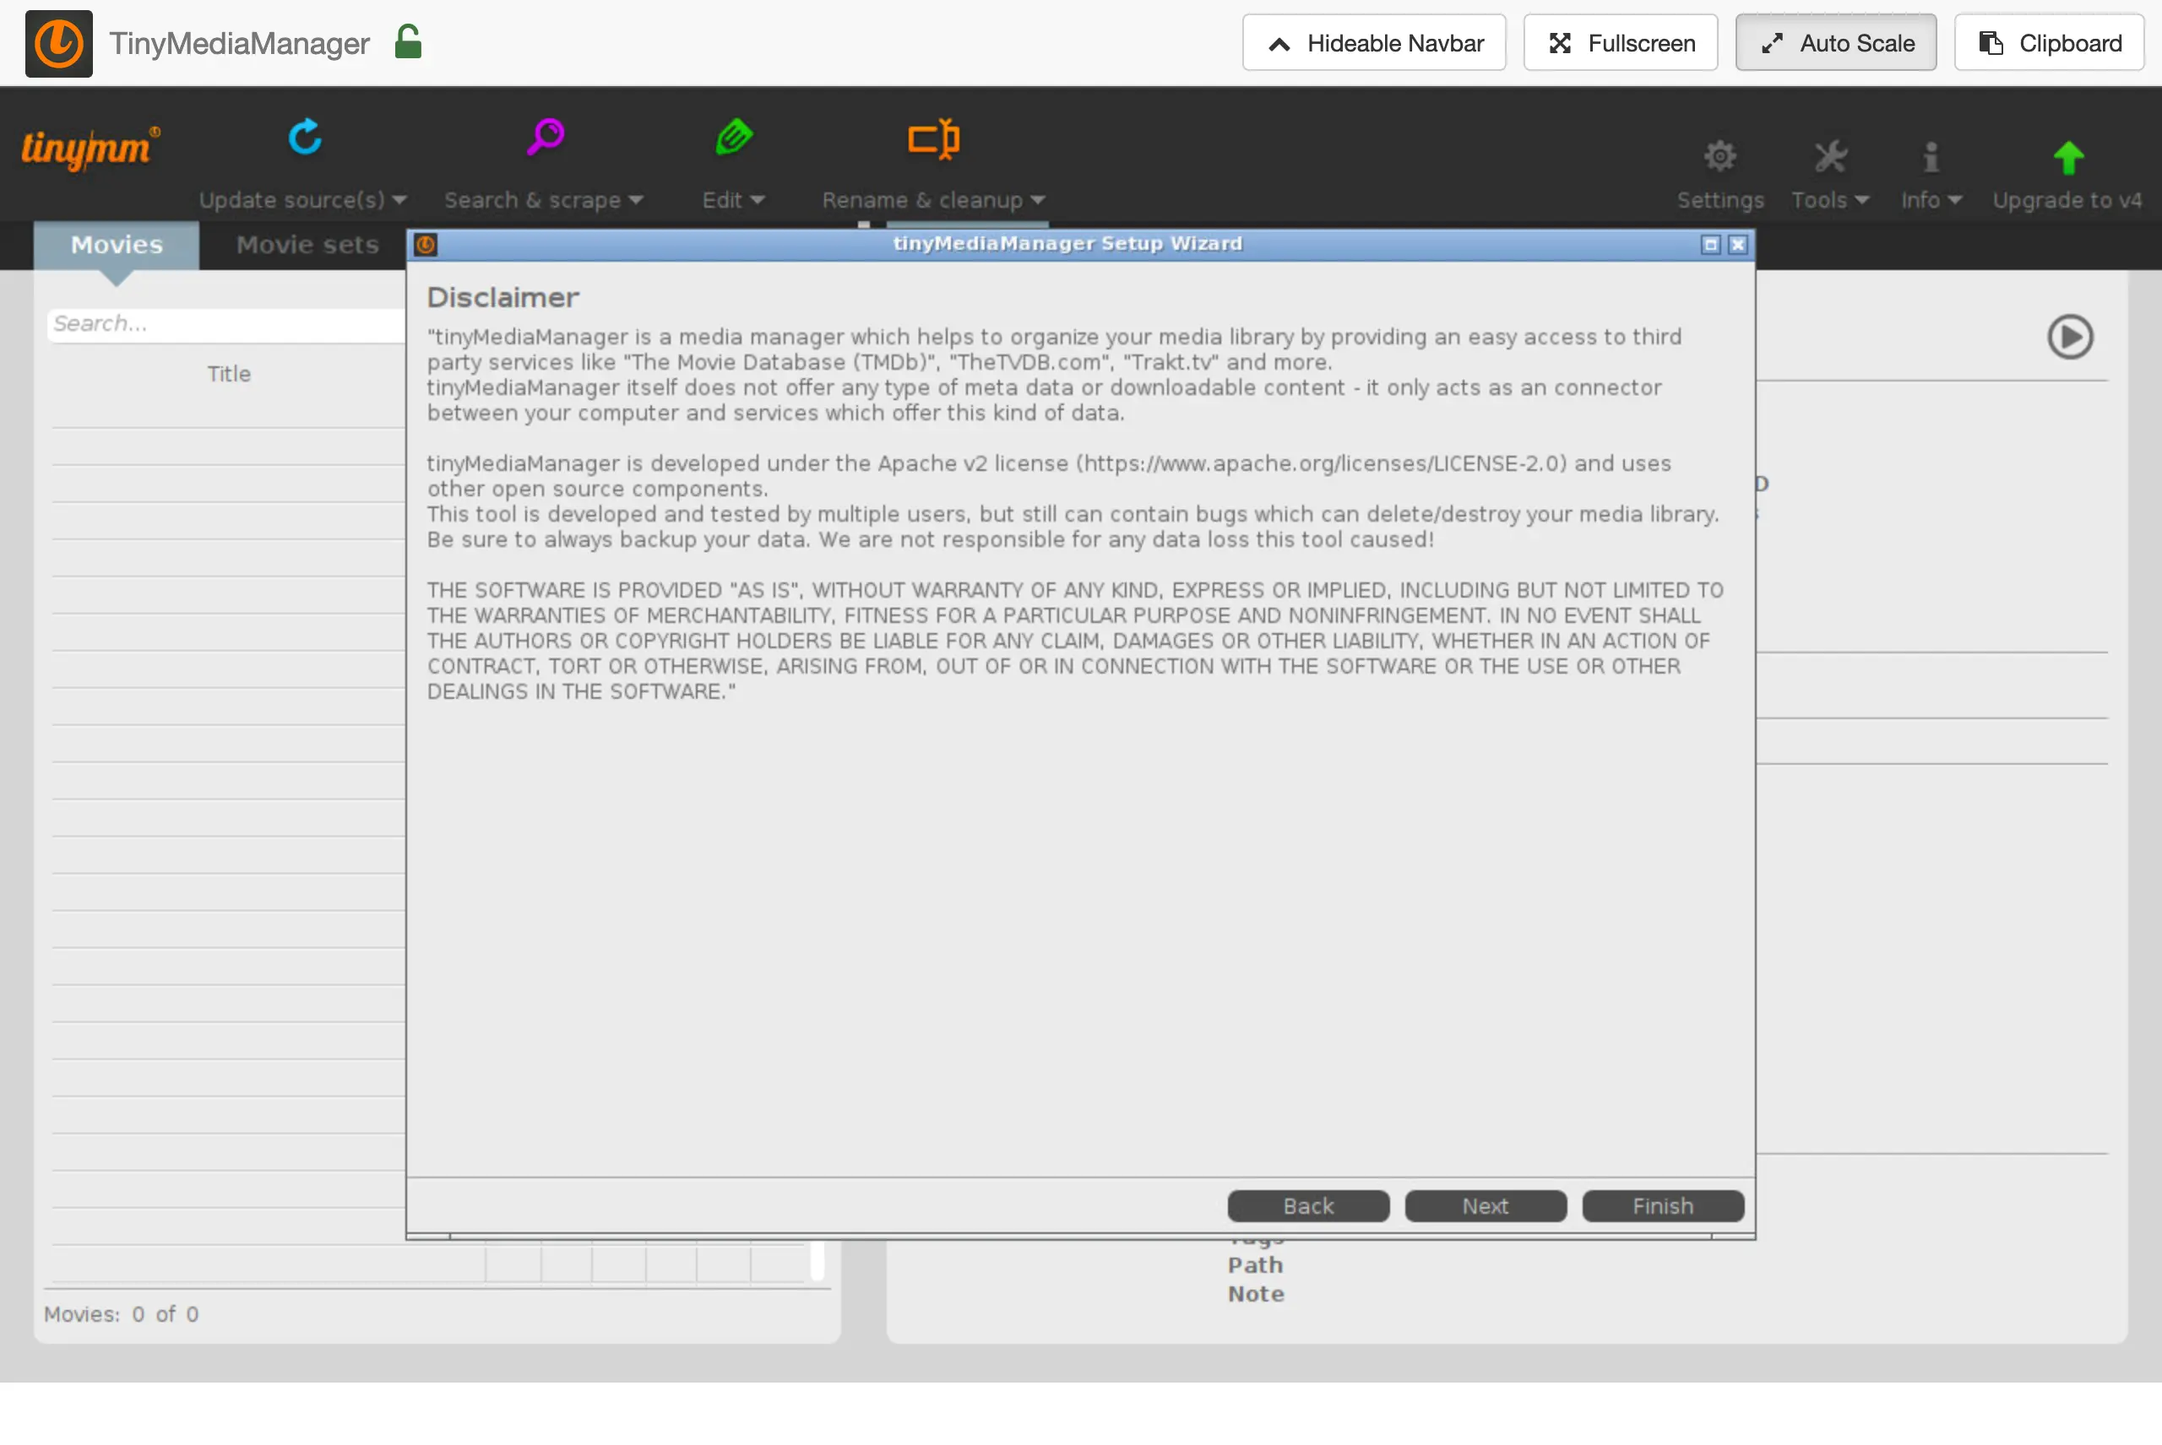Click the TinyMediaManager page title text
Screen dimensions: 2162x1445
[240, 43]
